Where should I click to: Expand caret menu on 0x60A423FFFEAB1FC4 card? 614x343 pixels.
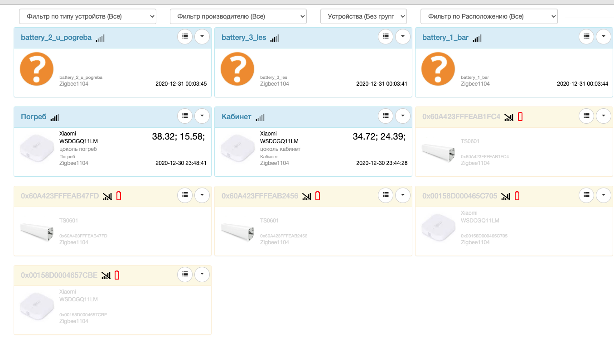click(x=604, y=116)
